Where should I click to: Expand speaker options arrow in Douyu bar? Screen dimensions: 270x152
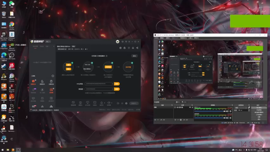112,103
